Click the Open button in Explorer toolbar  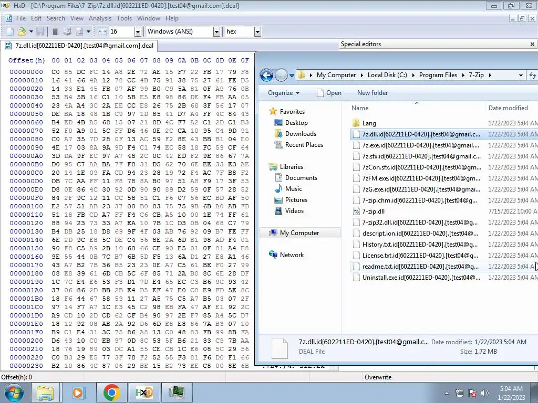[329, 93]
